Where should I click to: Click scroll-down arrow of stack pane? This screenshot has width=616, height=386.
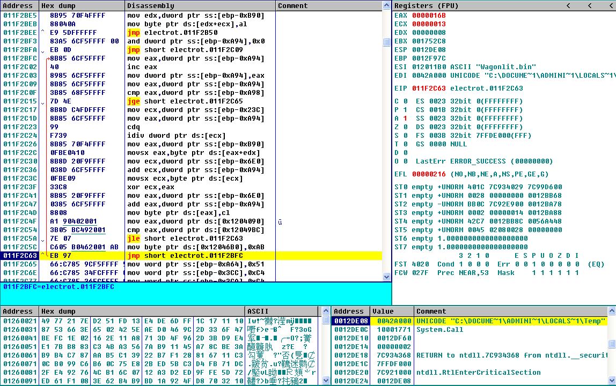point(612,381)
